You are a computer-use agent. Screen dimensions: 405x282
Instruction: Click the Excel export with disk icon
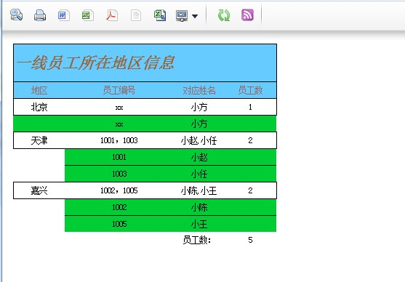pos(160,15)
